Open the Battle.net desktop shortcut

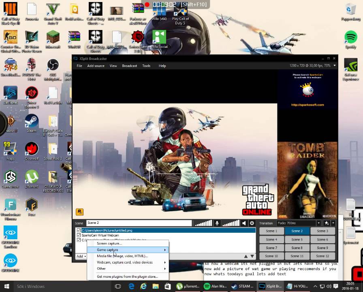point(10,95)
